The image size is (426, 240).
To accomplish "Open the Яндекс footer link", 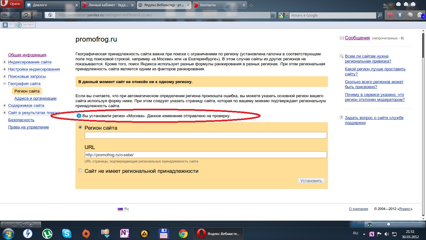I will pos(405,209).
